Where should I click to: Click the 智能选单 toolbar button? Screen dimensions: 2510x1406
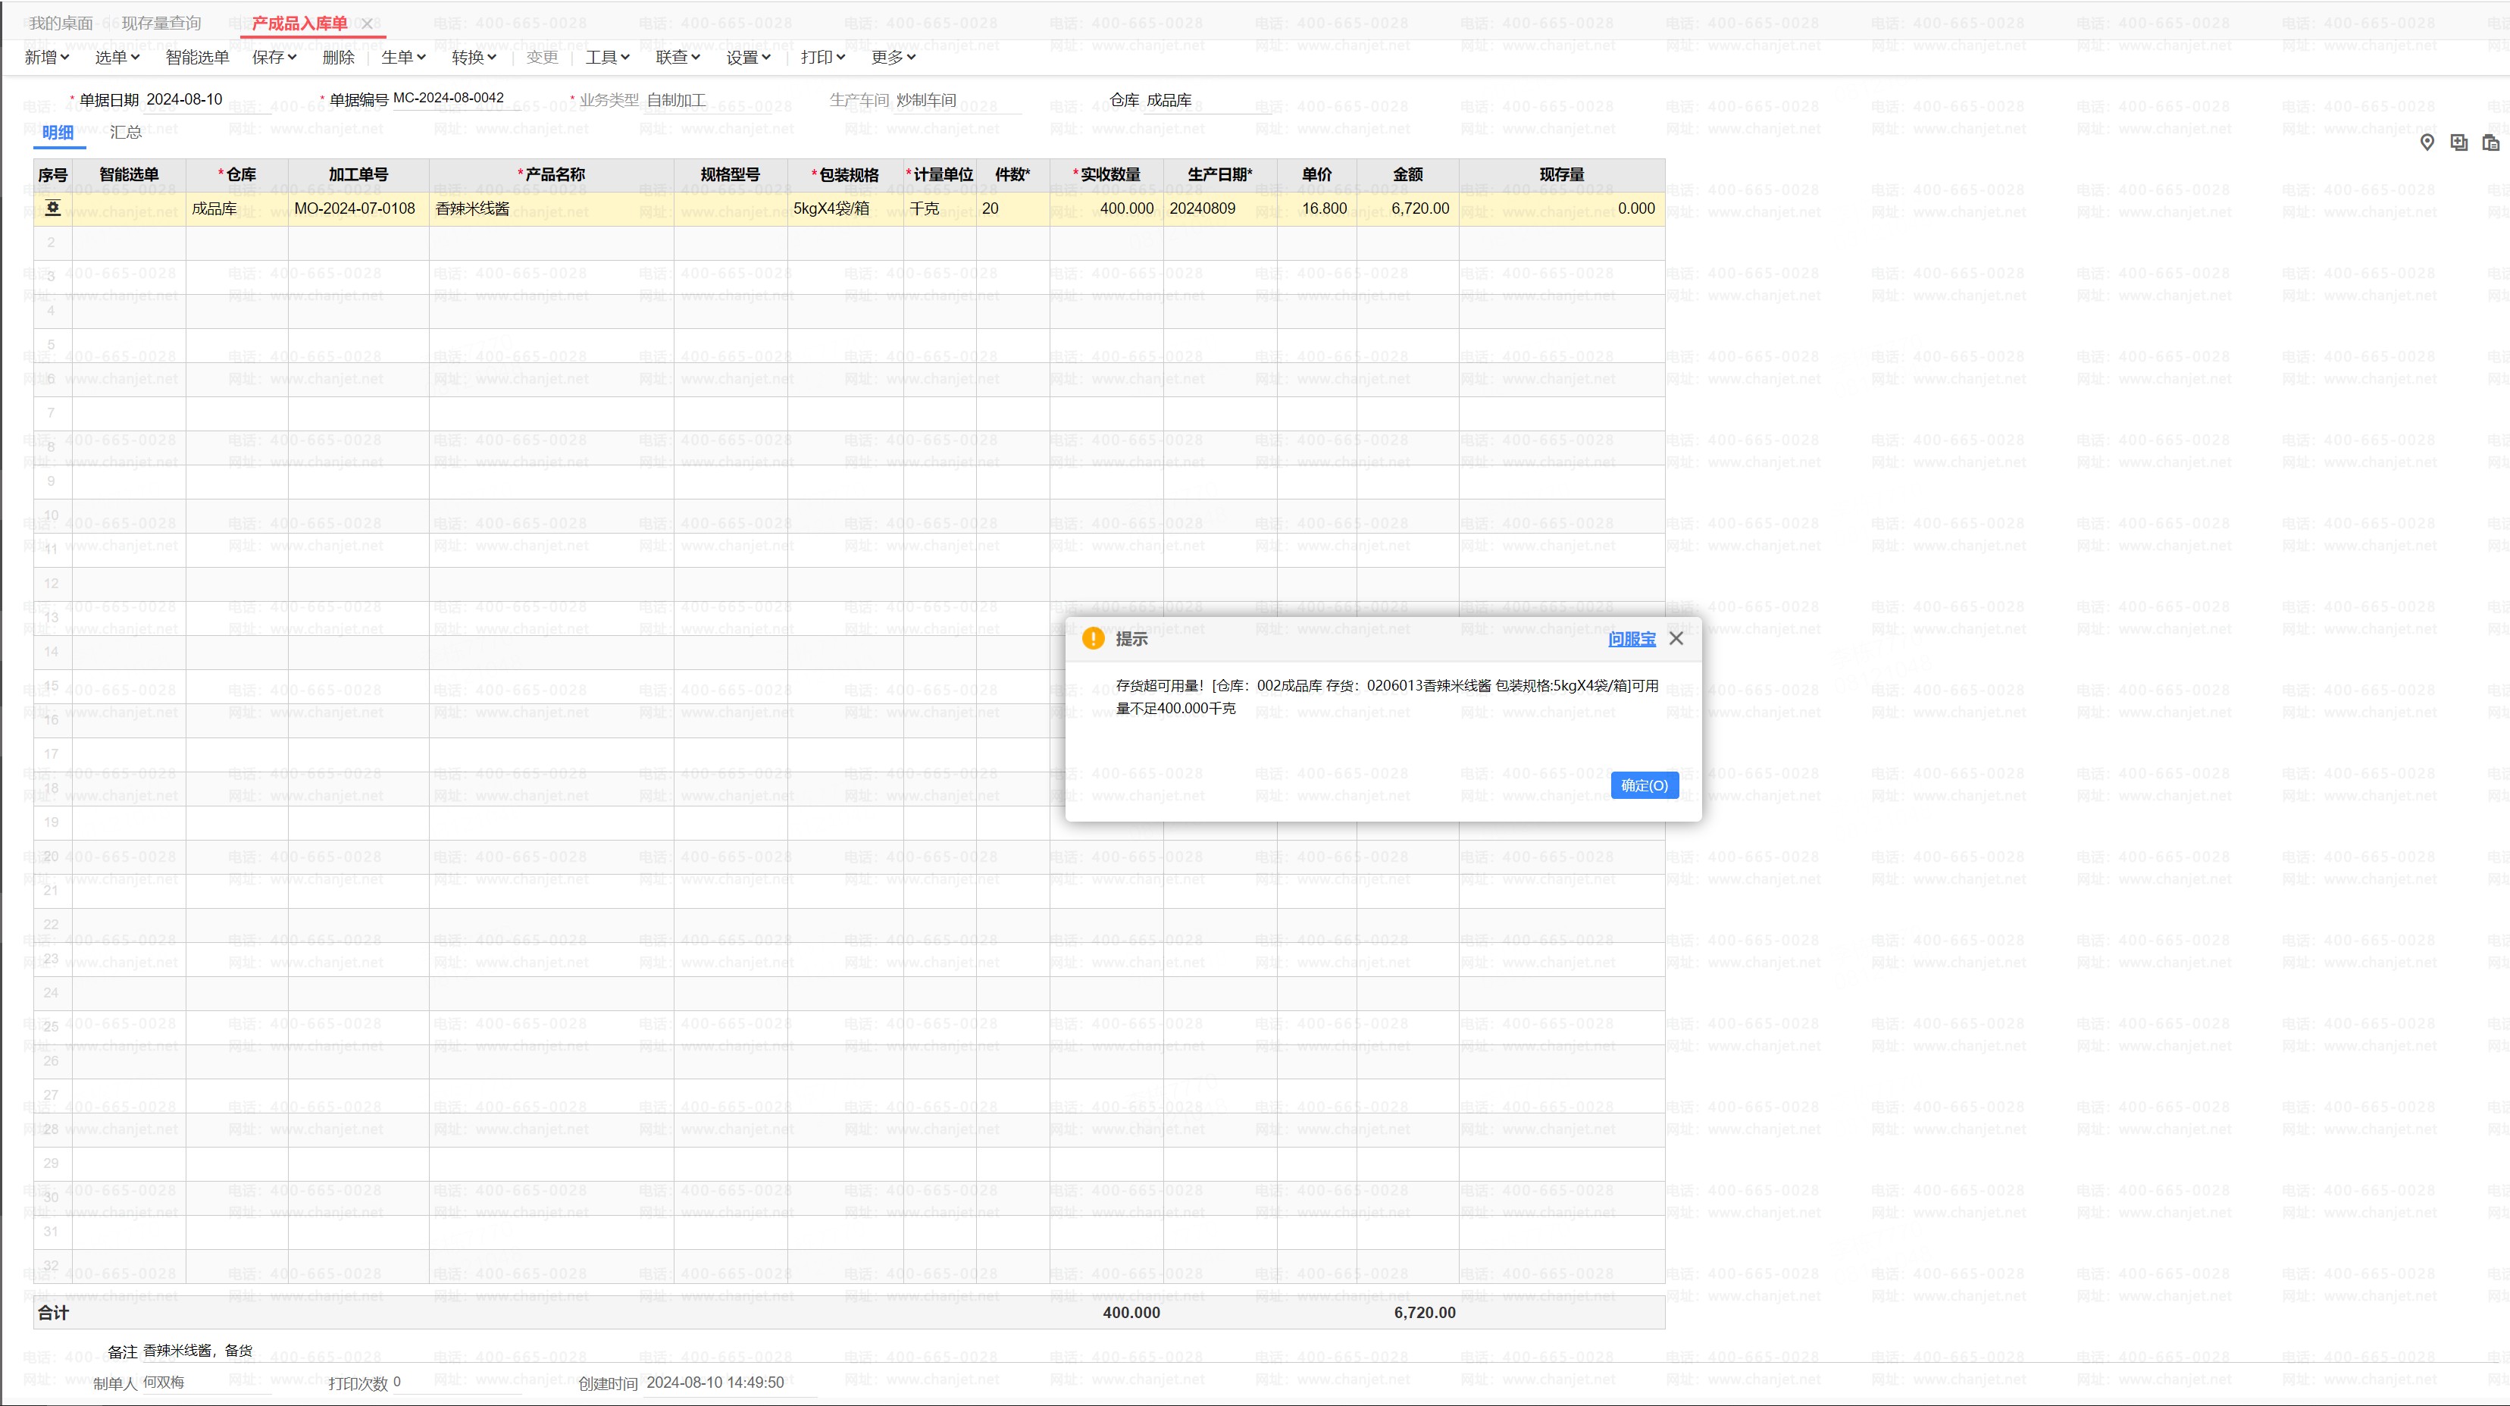pyautogui.click(x=197, y=58)
